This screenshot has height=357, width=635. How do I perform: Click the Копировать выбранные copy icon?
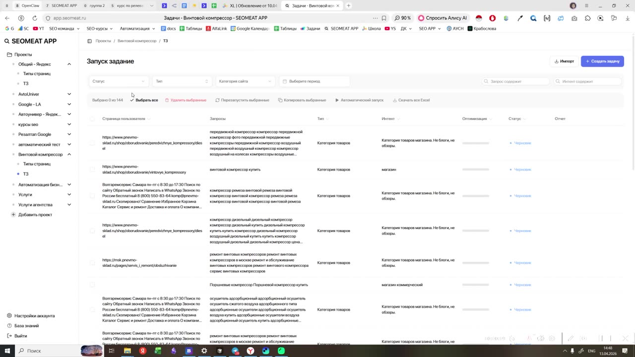click(x=280, y=100)
